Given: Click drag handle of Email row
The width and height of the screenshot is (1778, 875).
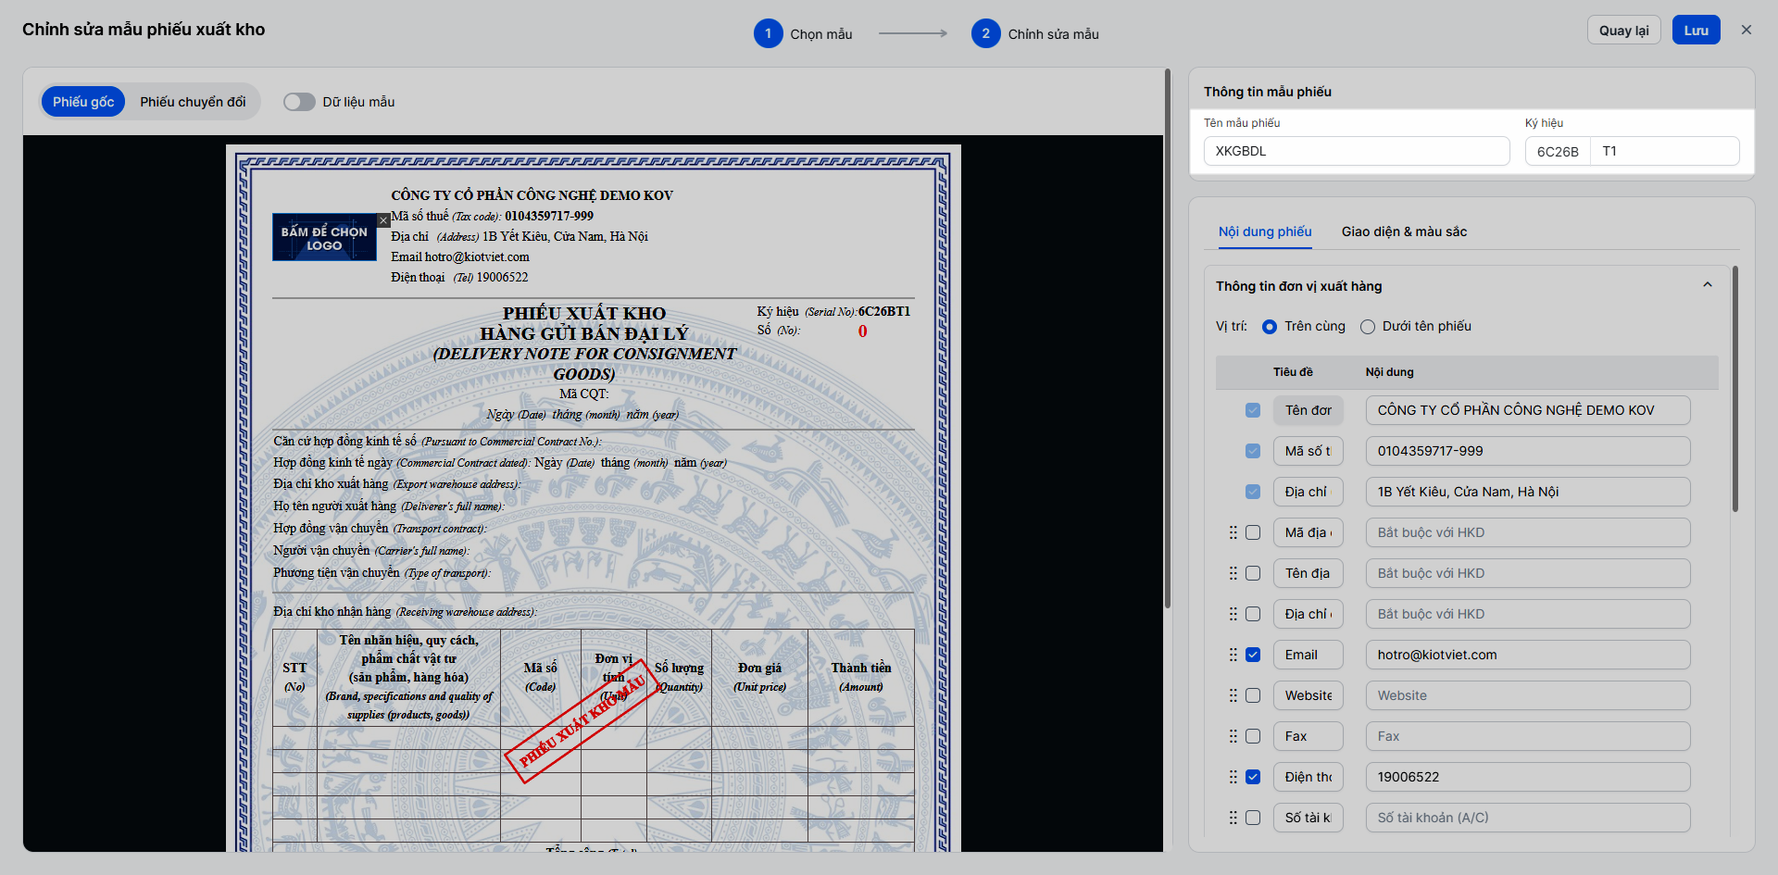Looking at the screenshot, I should [1233, 655].
